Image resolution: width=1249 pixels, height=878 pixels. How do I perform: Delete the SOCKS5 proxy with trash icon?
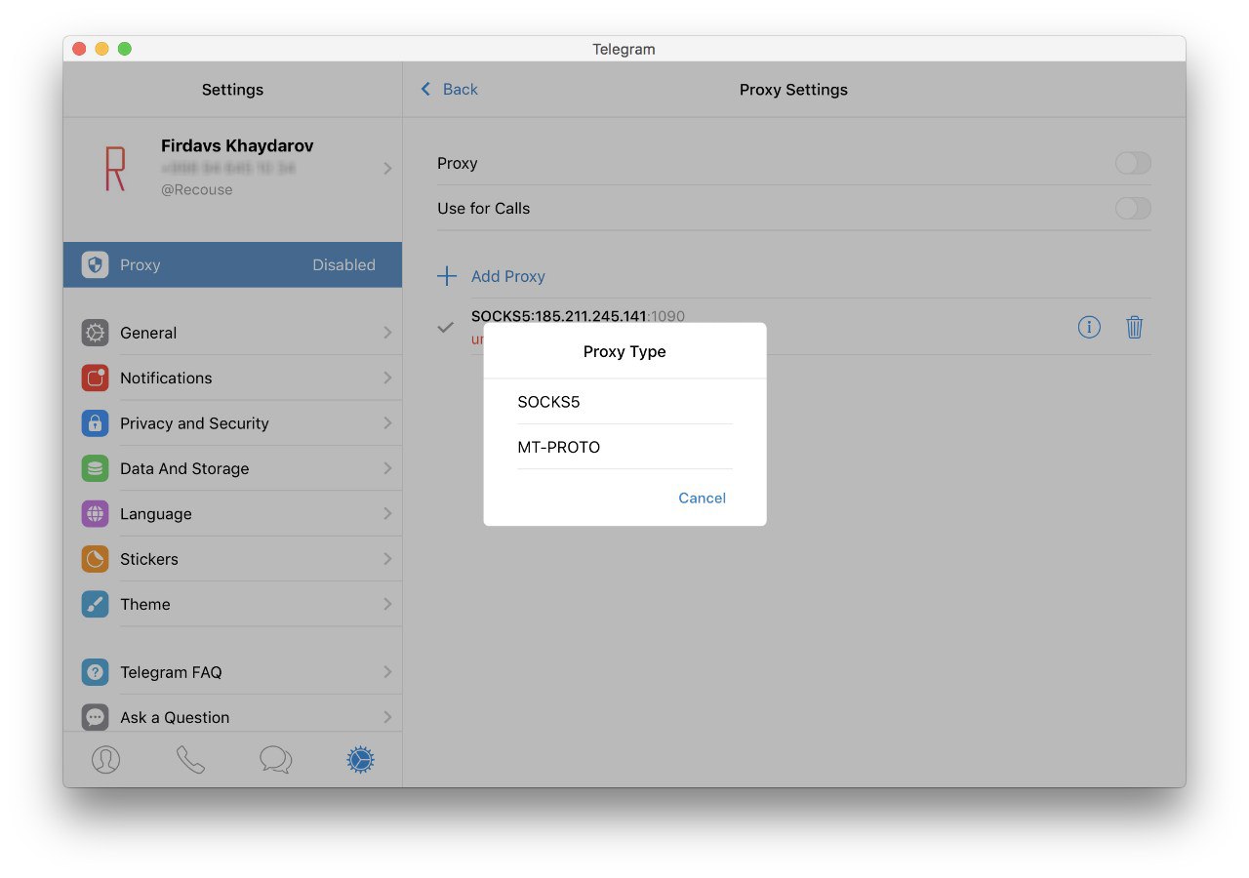point(1134,327)
